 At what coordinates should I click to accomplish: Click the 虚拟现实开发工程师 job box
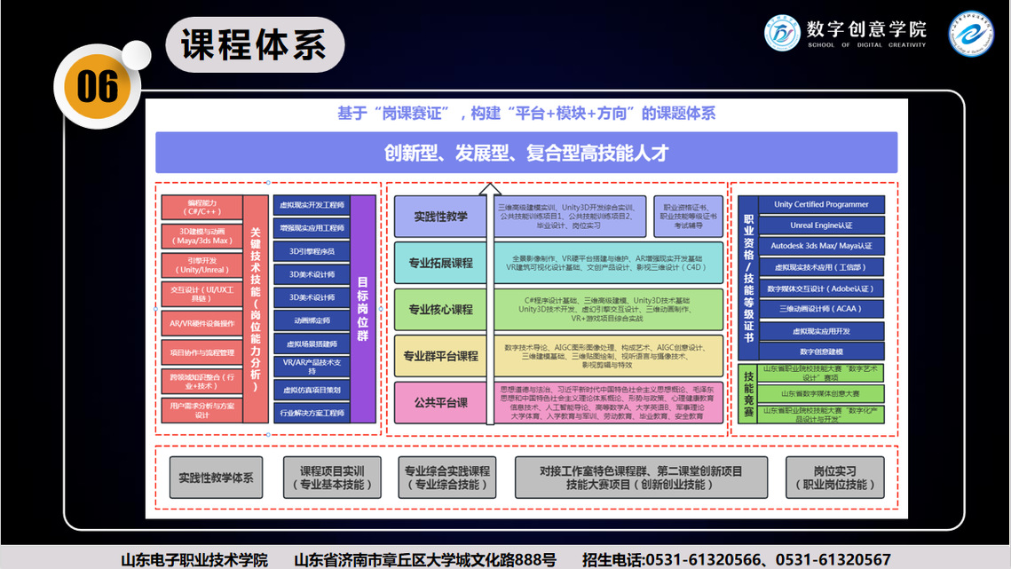pos(311,205)
